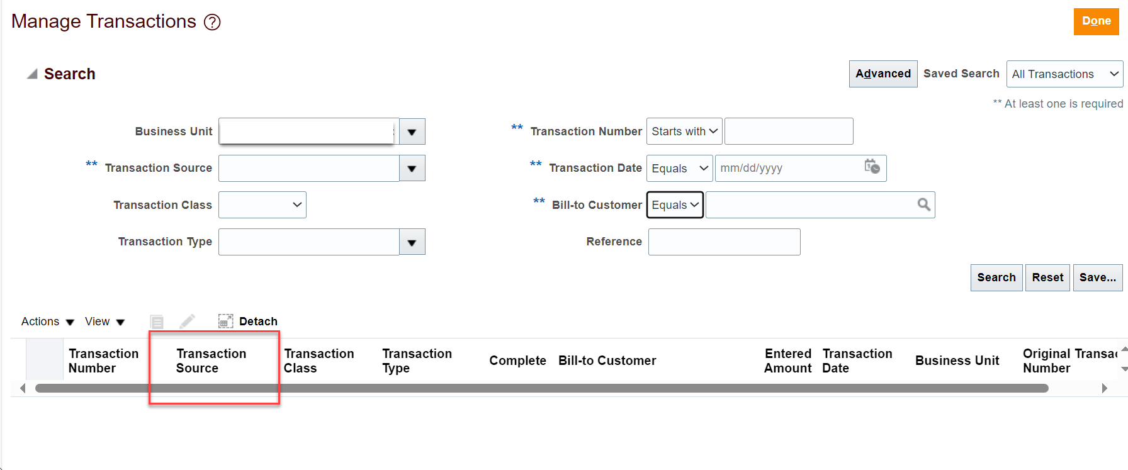Viewport: 1128px width, 470px height.
Task: Open the View menu
Action: tap(103, 321)
